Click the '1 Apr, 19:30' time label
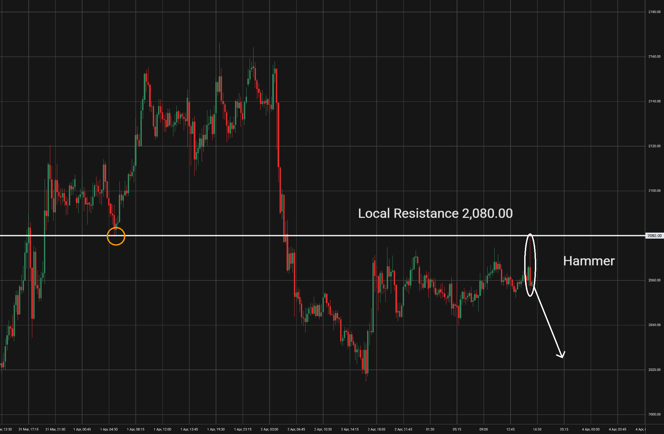 pyautogui.click(x=216, y=429)
